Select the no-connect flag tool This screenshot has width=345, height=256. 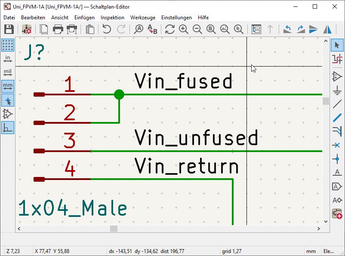tap(337, 145)
